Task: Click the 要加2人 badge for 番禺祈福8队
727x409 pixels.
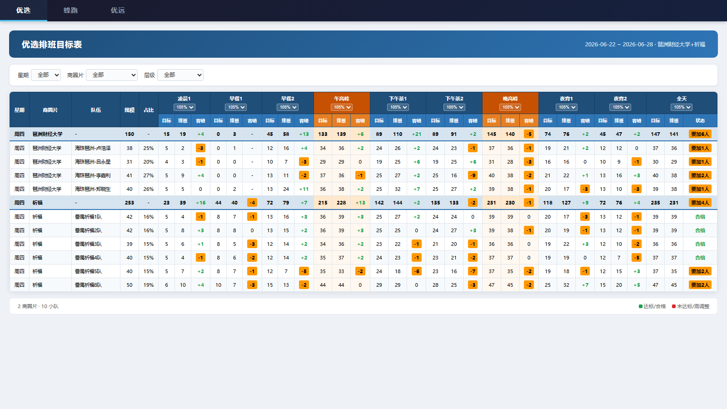Action: pyautogui.click(x=700, y=285)
